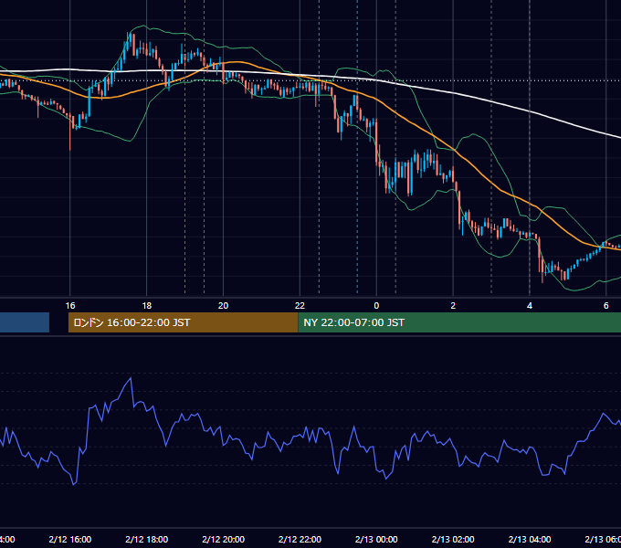Click hour label 16 on upper time axis
The height and width of the screenshot is (548, 621).
coord(70,306)
